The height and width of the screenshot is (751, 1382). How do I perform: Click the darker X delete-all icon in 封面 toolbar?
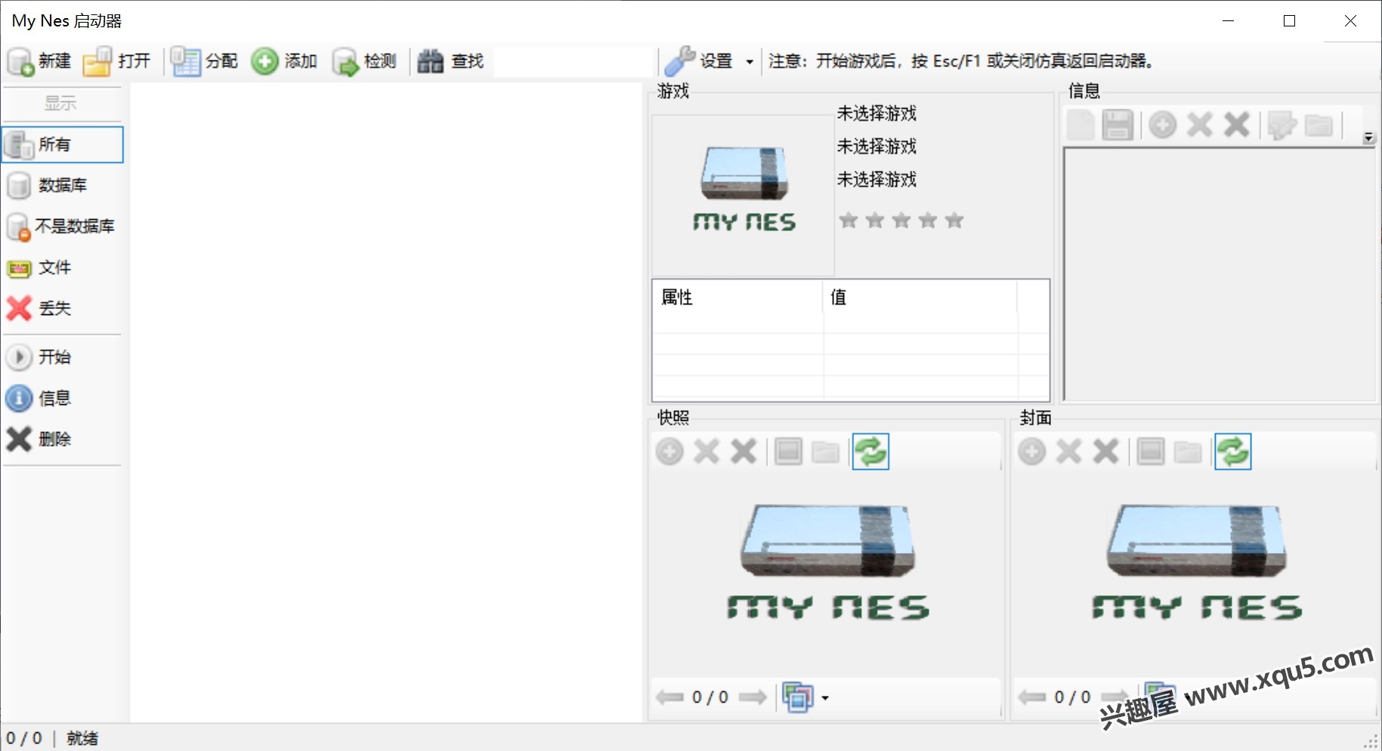tap(1106, 452)
